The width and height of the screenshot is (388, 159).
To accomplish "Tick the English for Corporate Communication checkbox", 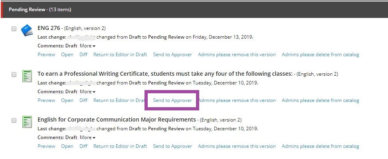I will tap(14, 120).
